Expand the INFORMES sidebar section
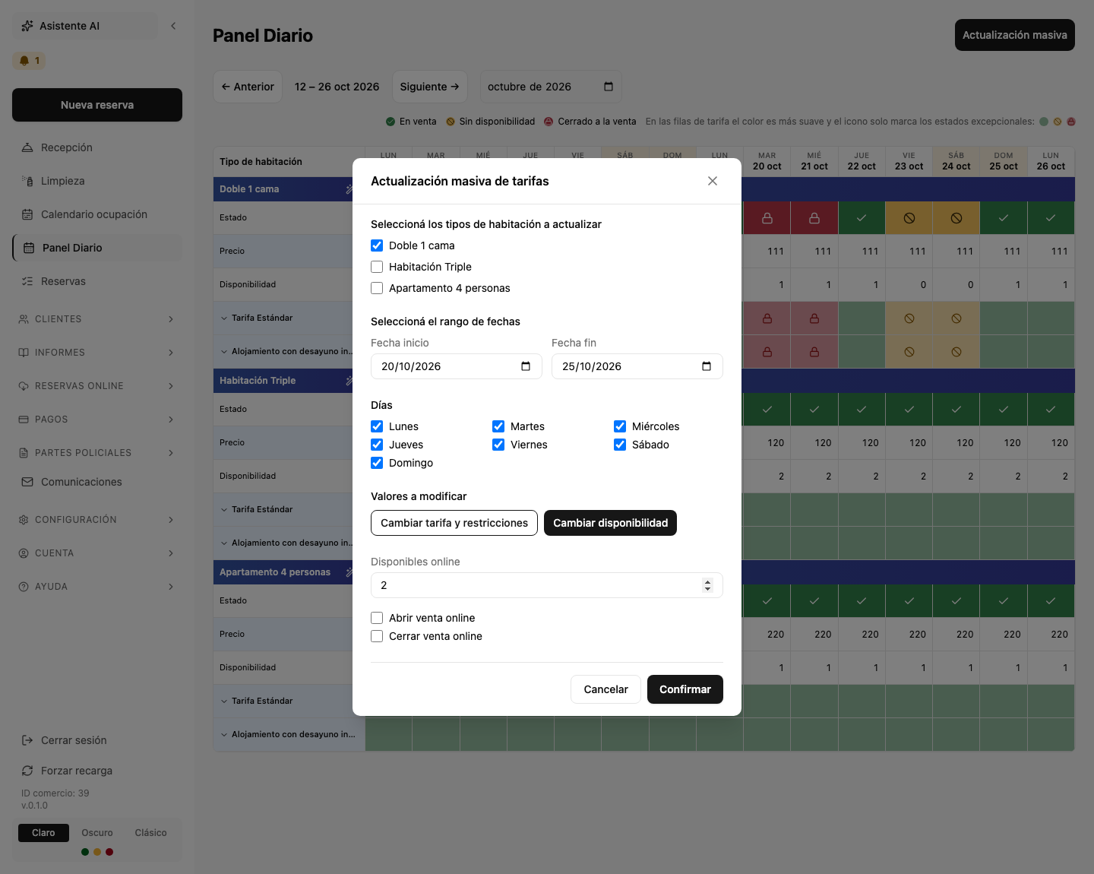1094x874 pixels. (97, 353)
